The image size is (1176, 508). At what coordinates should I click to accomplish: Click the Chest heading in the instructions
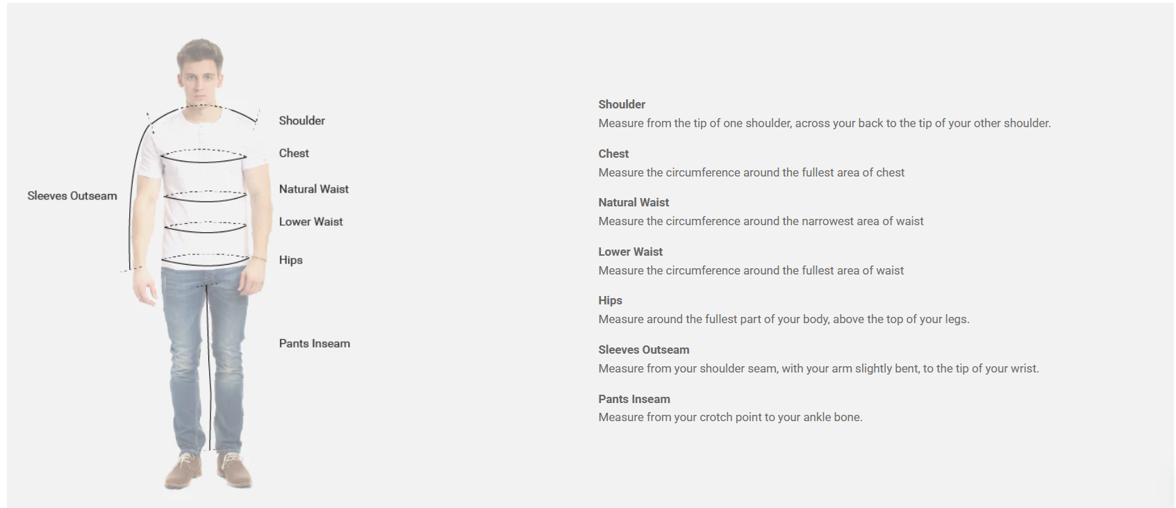point(613,154)
